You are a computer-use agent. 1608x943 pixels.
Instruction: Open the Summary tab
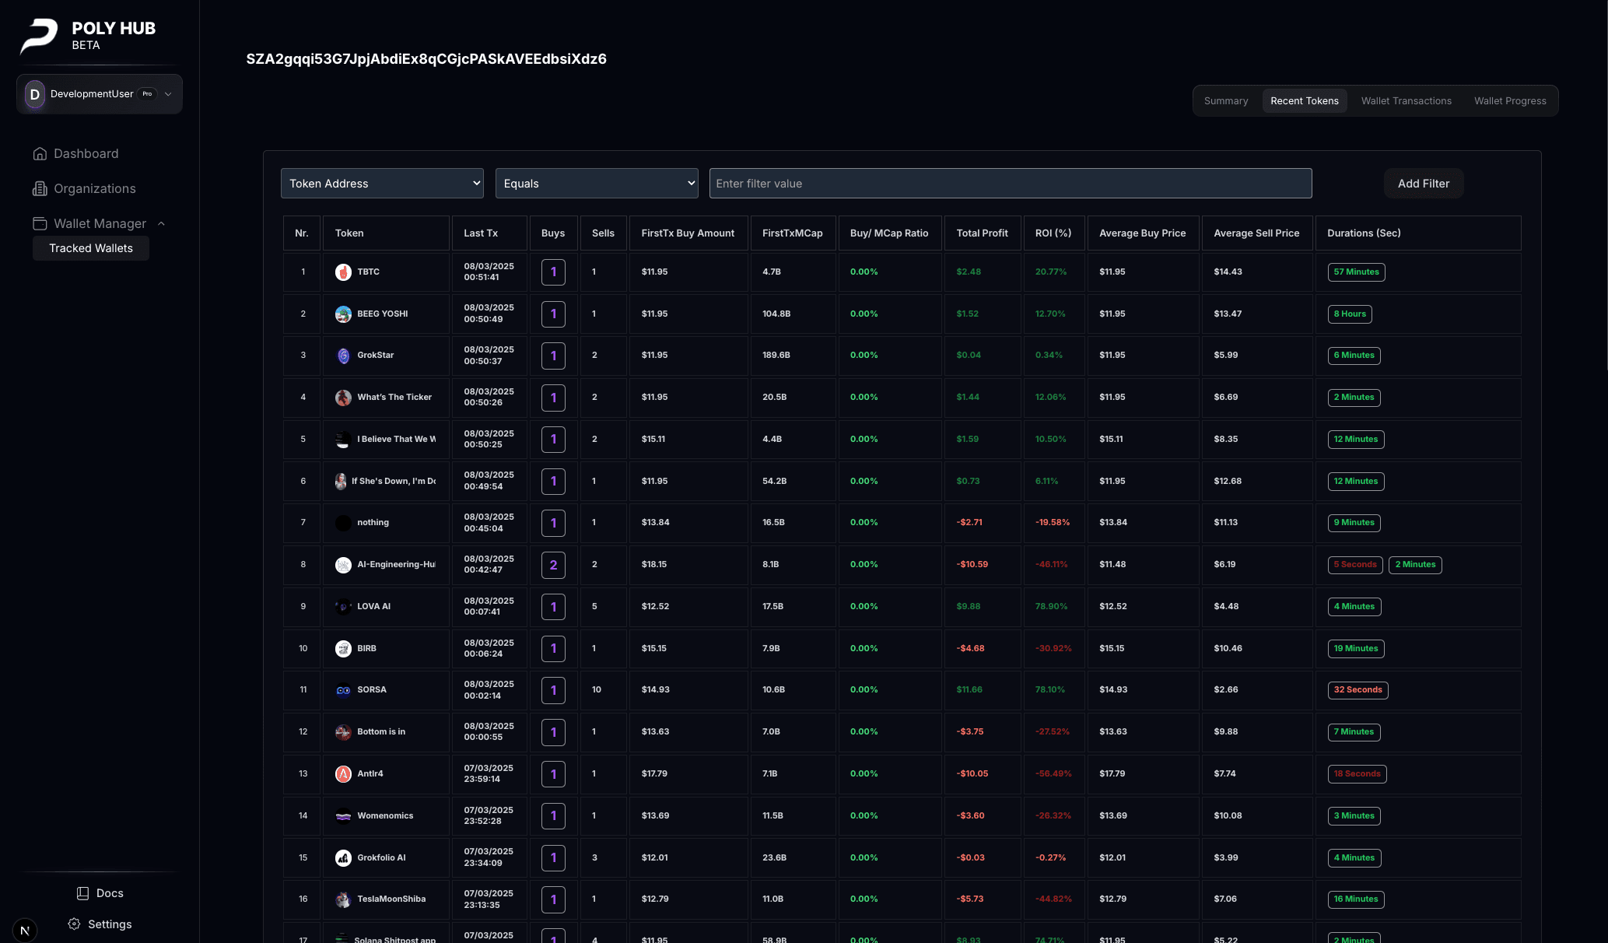pos(1225,100)
